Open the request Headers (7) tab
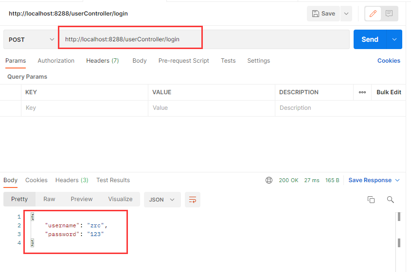 coord(103,61)
